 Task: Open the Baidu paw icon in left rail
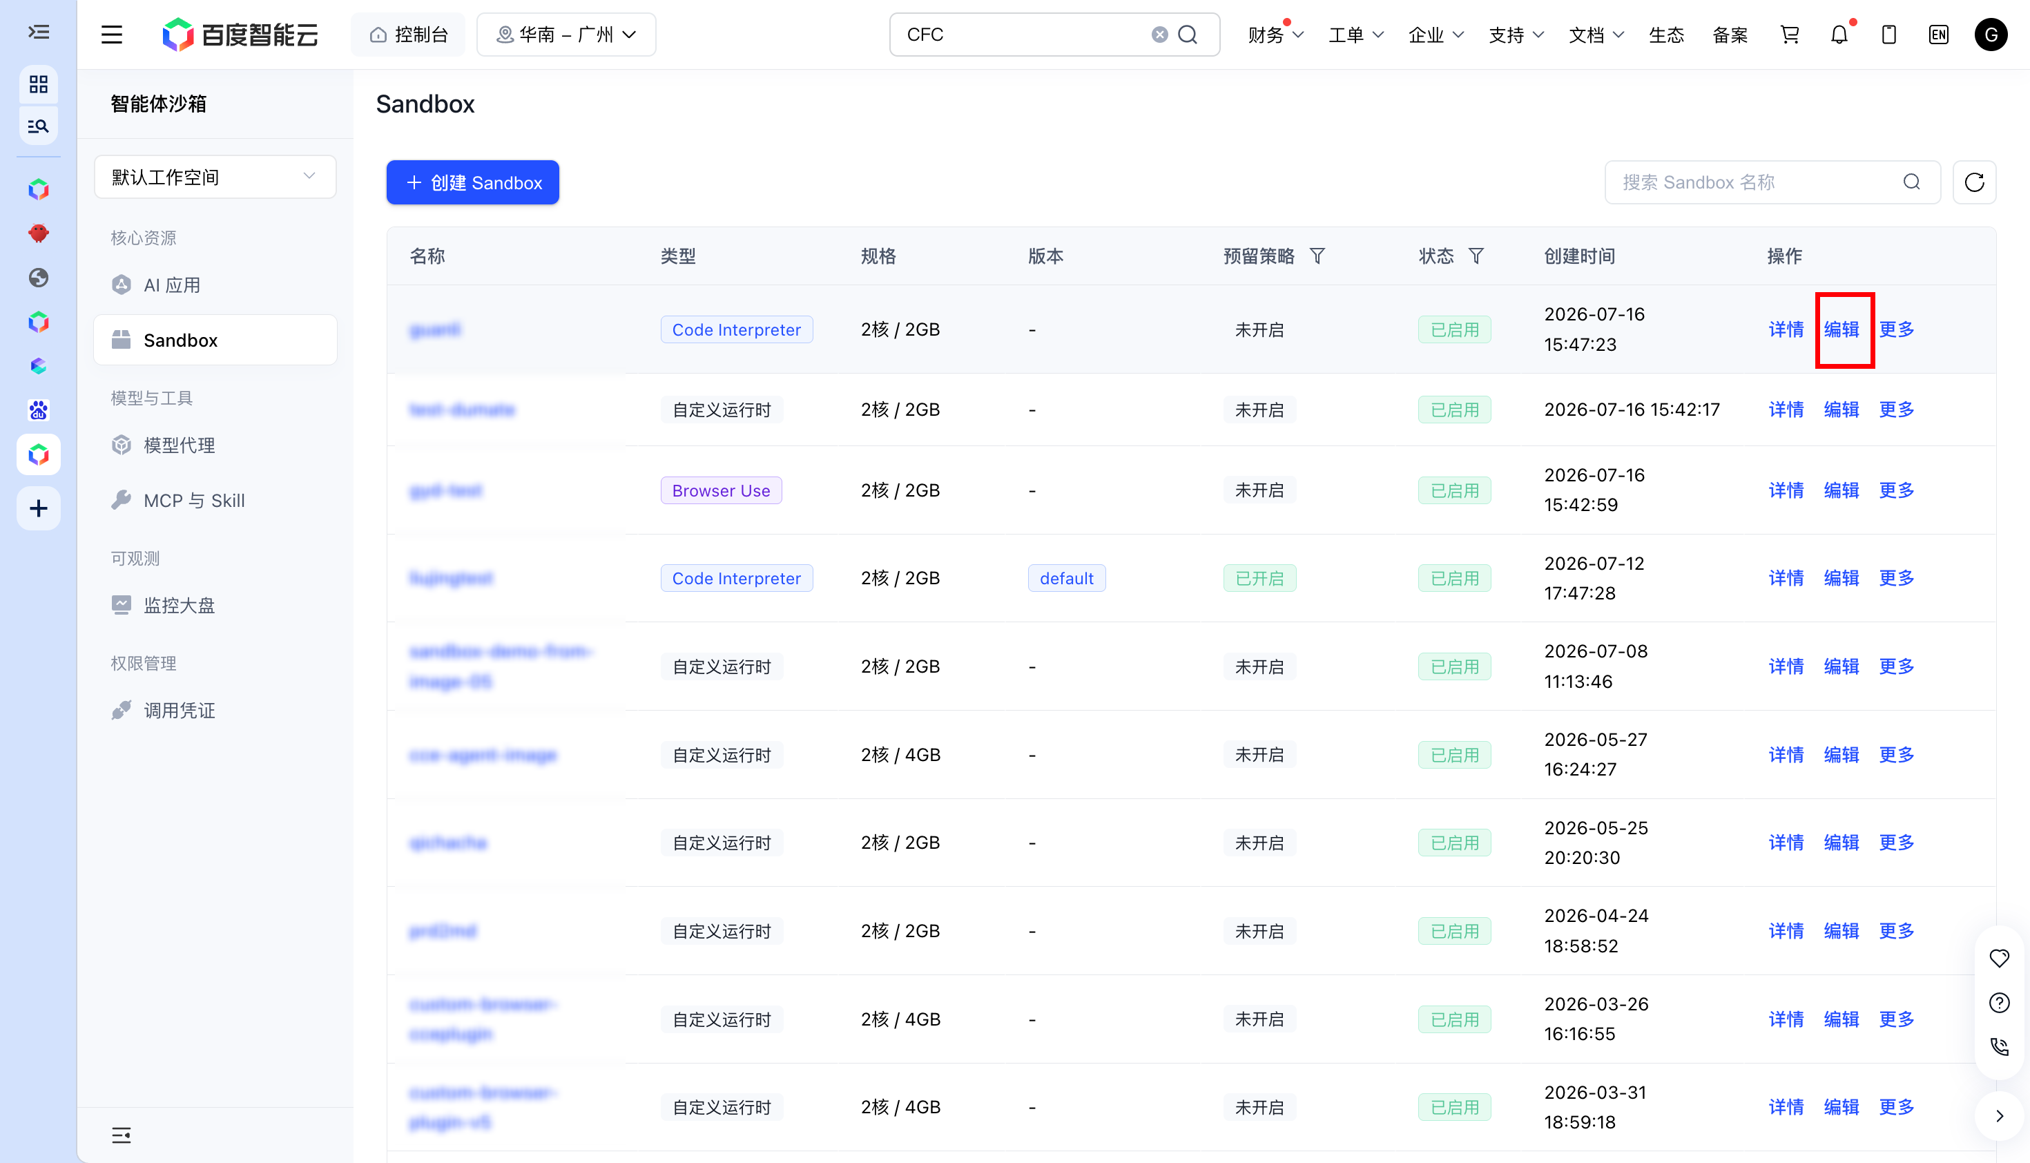(x=39, y=410)
